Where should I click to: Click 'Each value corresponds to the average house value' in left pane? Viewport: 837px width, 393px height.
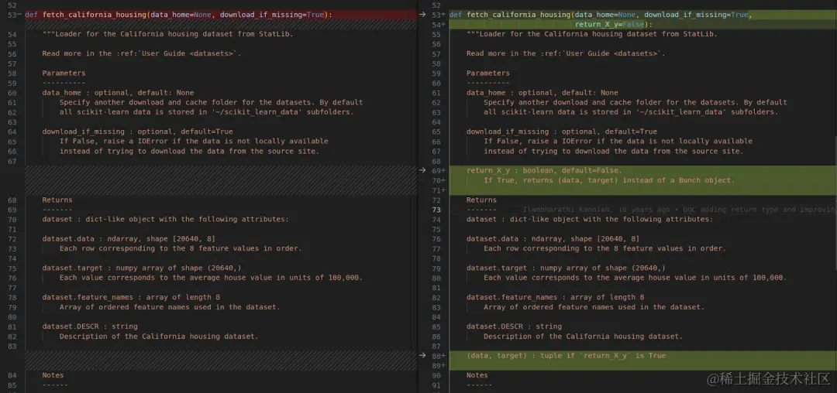pos(211,278)
